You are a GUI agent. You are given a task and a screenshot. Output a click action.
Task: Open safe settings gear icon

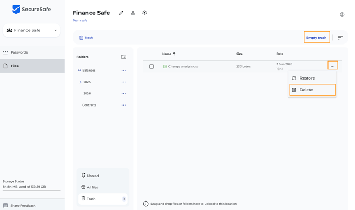[145, 13]
